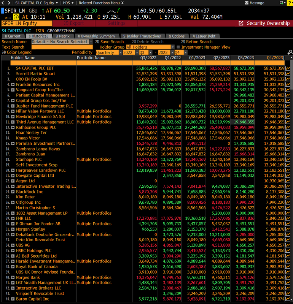Image resolution: width=293 pixels, height=304 pixels.
Task: Open chart icon for Baron Capital Inc row
Action: pos(288,299)
